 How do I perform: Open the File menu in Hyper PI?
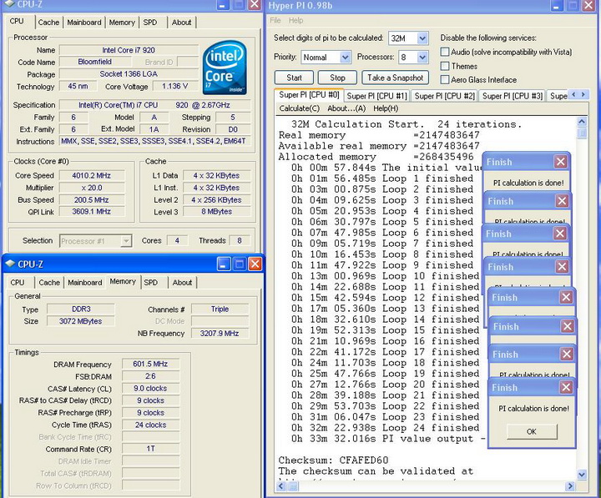click(275, 20)
